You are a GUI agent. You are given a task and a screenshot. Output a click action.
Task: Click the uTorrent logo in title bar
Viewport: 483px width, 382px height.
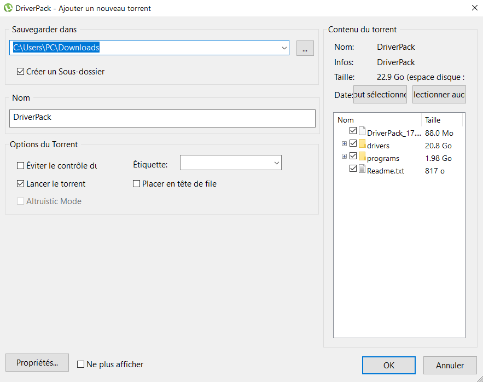[x=8, y=8]
